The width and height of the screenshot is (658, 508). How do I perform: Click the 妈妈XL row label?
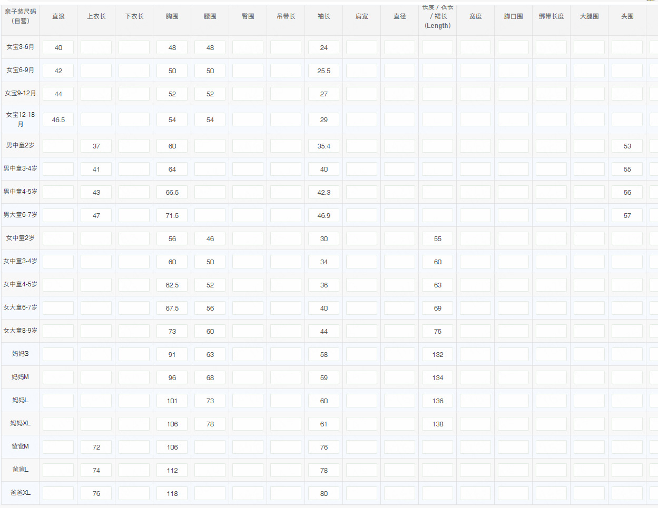pos(21,423)
